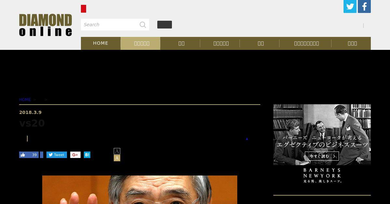
Task: Click the vs20 headline text
Action: click(32, 123)
